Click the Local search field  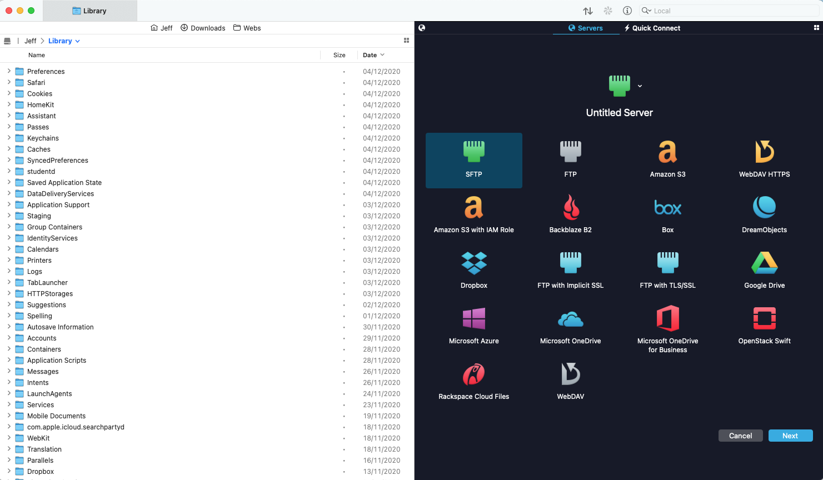(x=730, y=11)
